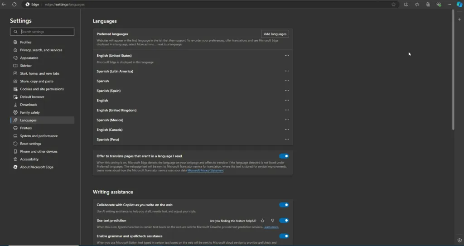Go back using the browser back arrow
This screenshot has width=464, height=246.
4,5
